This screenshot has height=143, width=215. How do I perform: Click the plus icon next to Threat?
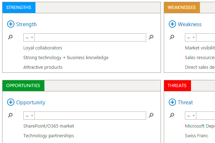click(x=172, y=102)
